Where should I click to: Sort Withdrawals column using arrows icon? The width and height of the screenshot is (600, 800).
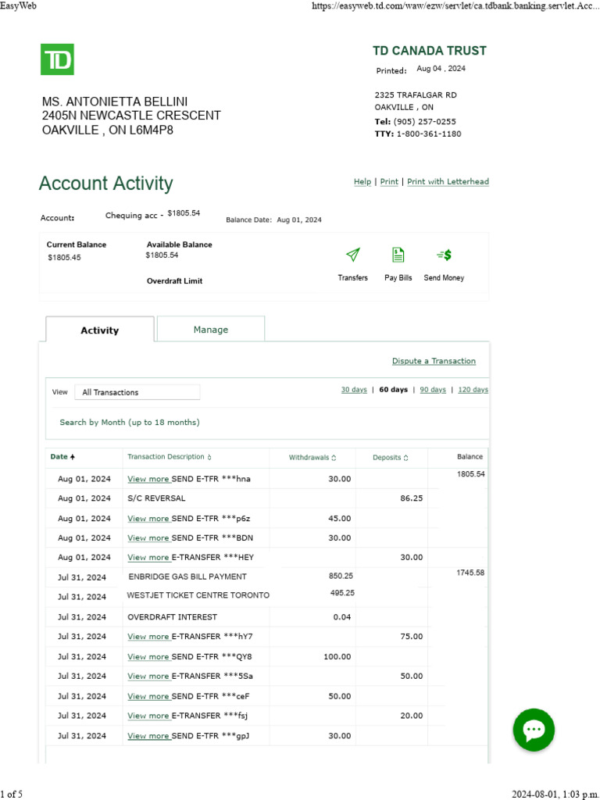pos(334,458)
